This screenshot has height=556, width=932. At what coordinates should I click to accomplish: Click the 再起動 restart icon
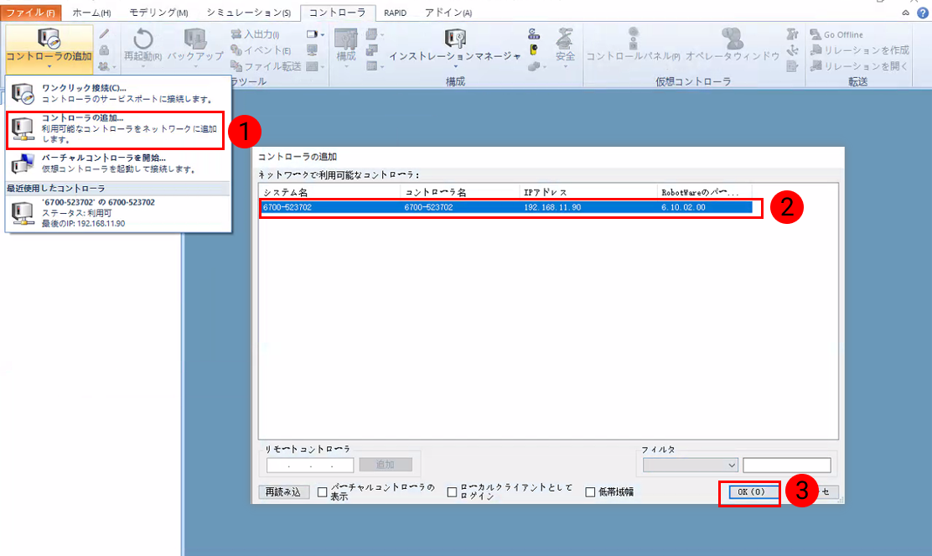coord(142,39)
